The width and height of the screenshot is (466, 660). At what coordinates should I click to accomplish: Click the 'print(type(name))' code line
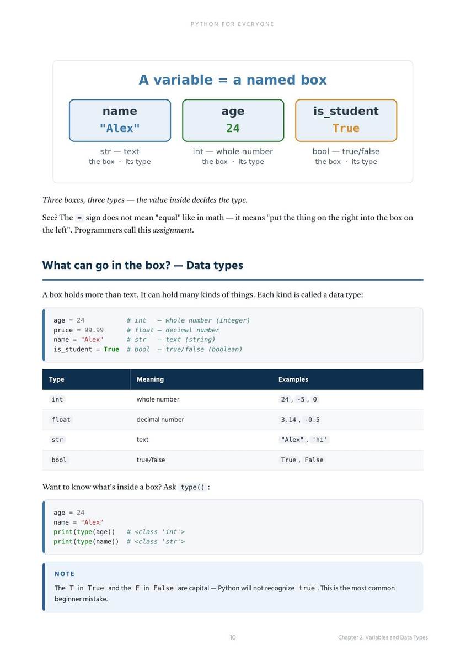point(86,542)
